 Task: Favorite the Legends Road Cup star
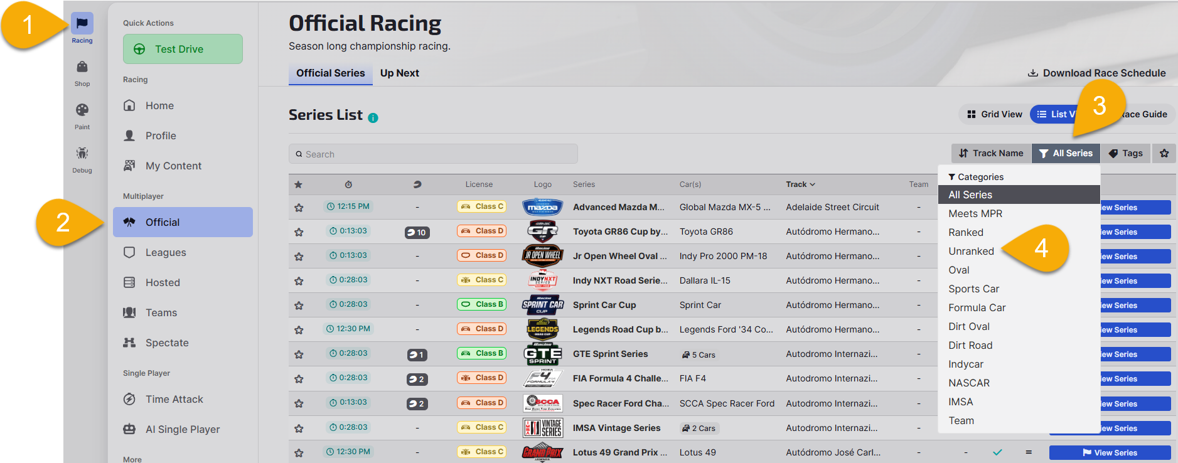[x=299, y=329]
